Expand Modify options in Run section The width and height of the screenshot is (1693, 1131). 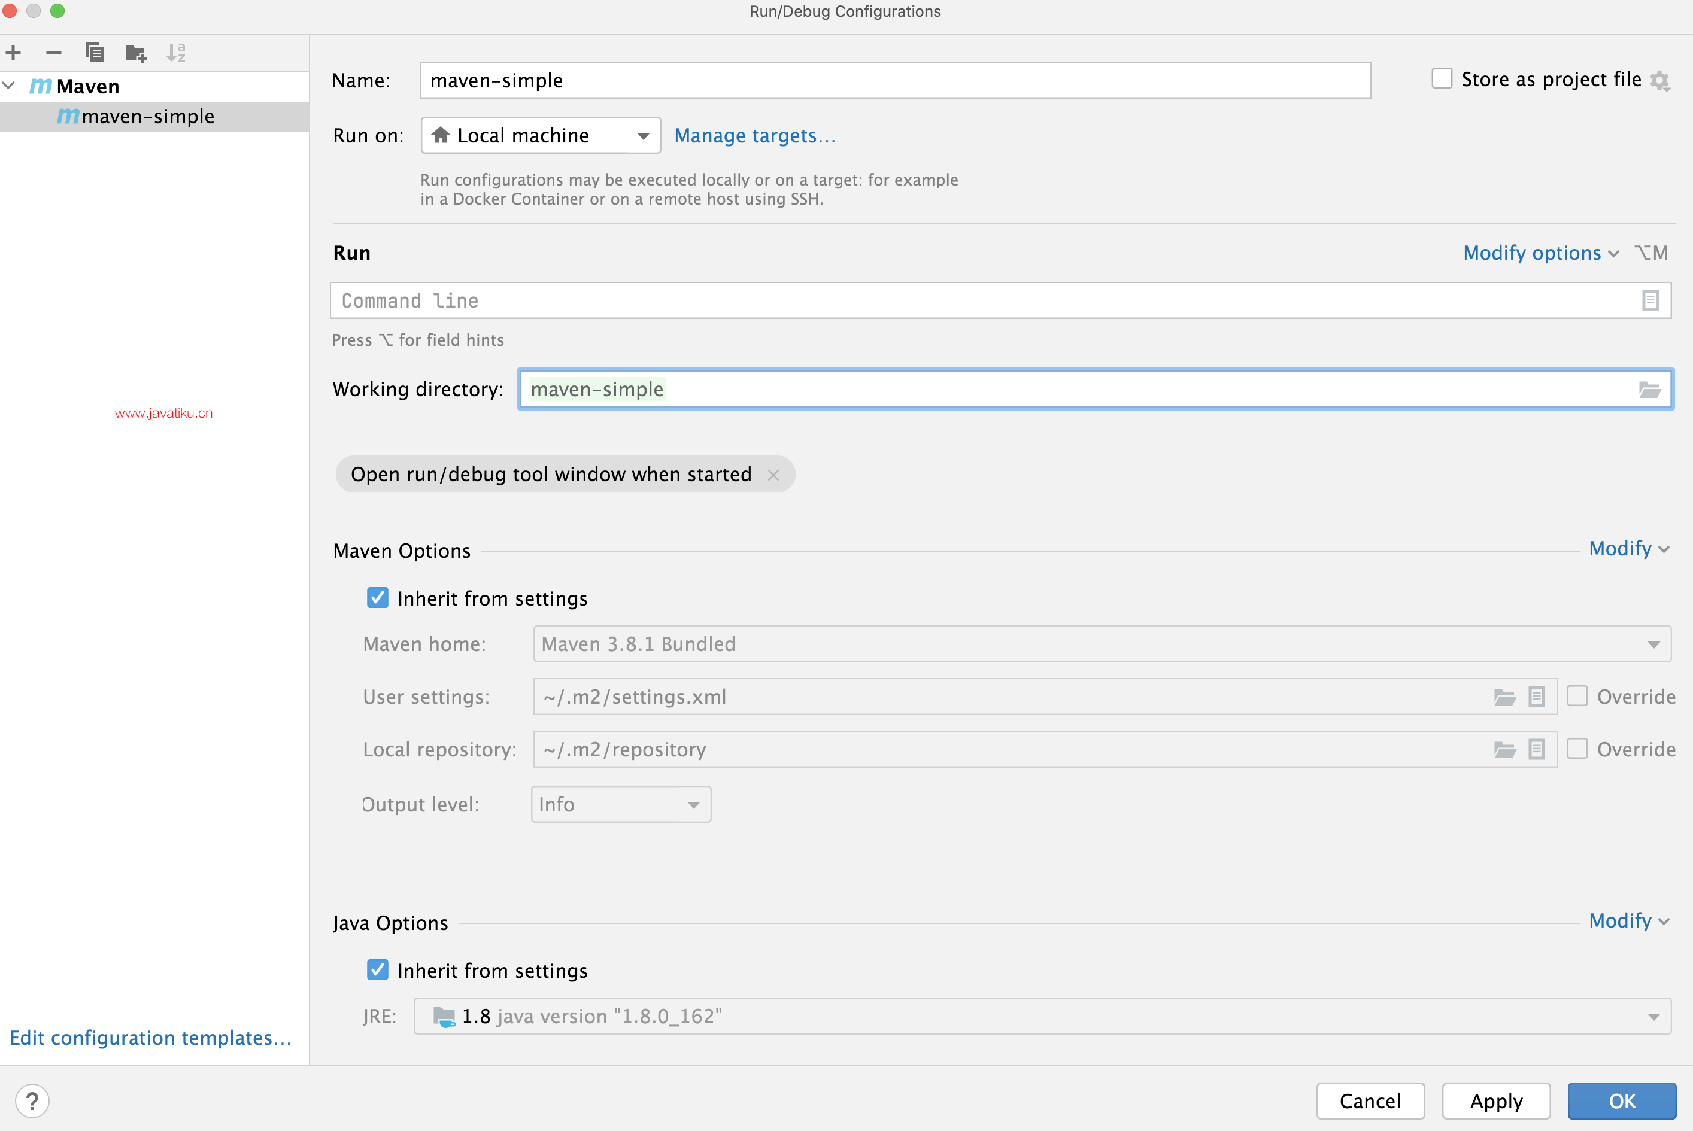[1539, 253]
